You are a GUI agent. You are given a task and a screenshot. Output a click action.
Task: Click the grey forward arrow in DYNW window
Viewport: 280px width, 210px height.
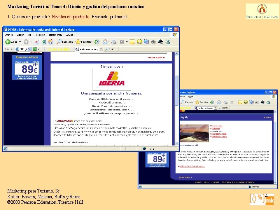click(26, 42)
